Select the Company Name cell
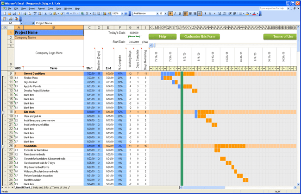This screenshot has width=301, height=194. click(49, 38)
